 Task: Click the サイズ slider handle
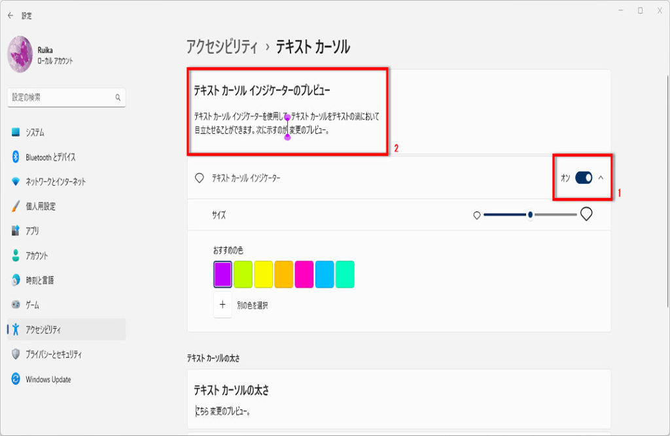coord(530,214)
